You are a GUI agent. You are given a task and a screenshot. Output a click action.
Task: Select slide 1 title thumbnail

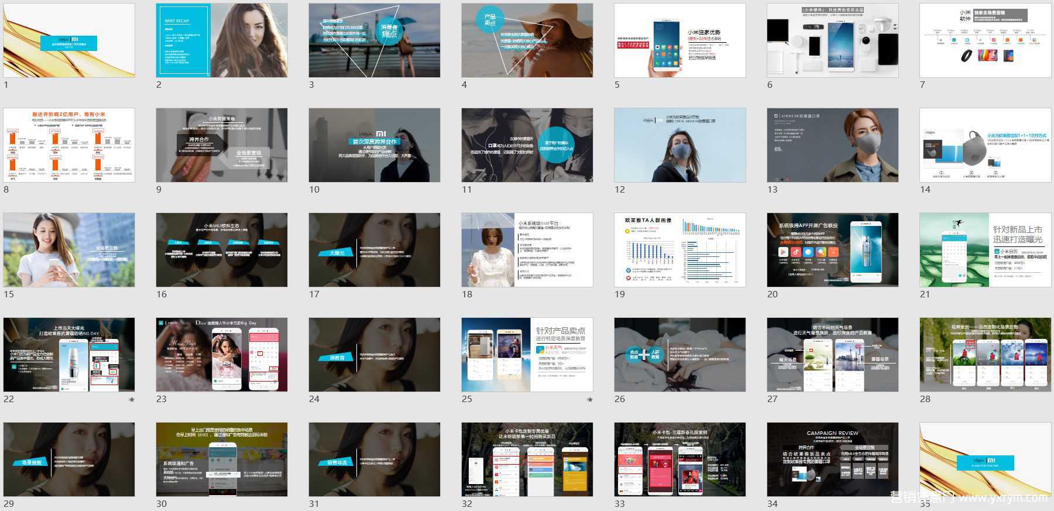(x=69, y=40)
